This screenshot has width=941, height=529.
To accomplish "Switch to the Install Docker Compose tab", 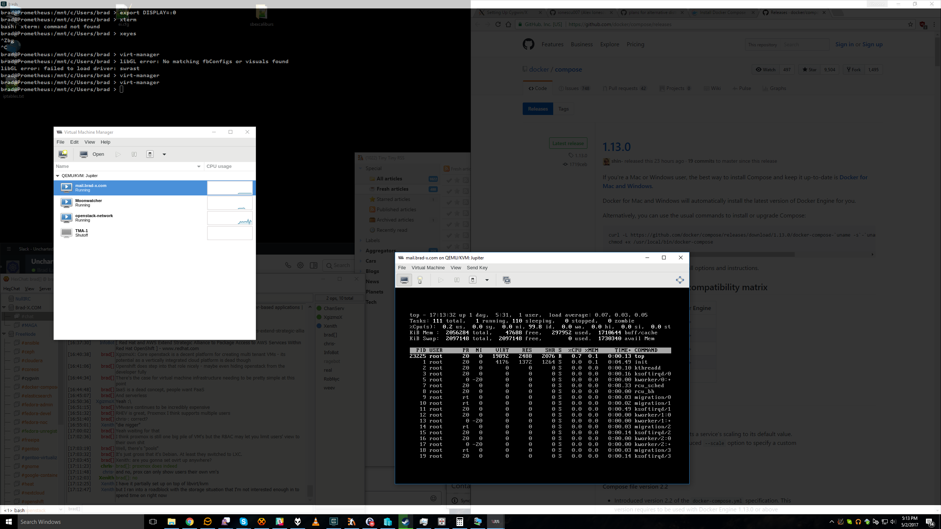I will coord(722,12).
